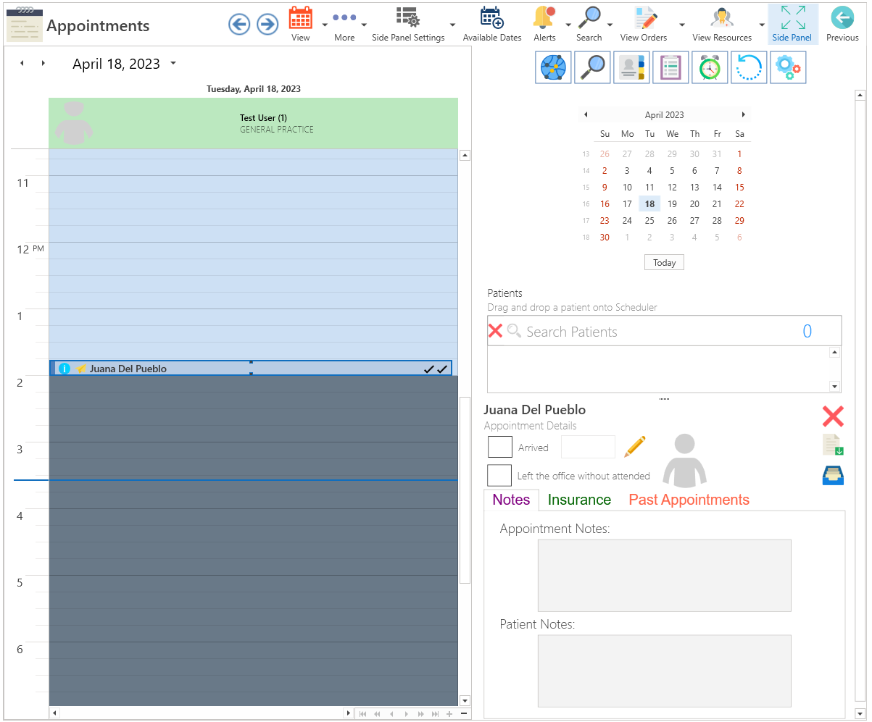This screenshot has height=722, width=872.
Task: Select April 30 in mini calendar
Action: click(x=605, y=238)
